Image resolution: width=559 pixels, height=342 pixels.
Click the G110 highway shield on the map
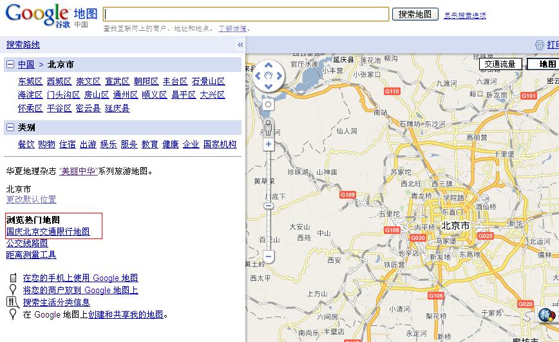point(392,91)
